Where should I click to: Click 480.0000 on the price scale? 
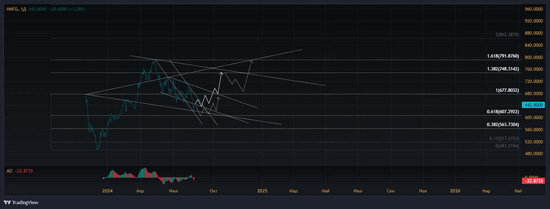tap(534, 154)
